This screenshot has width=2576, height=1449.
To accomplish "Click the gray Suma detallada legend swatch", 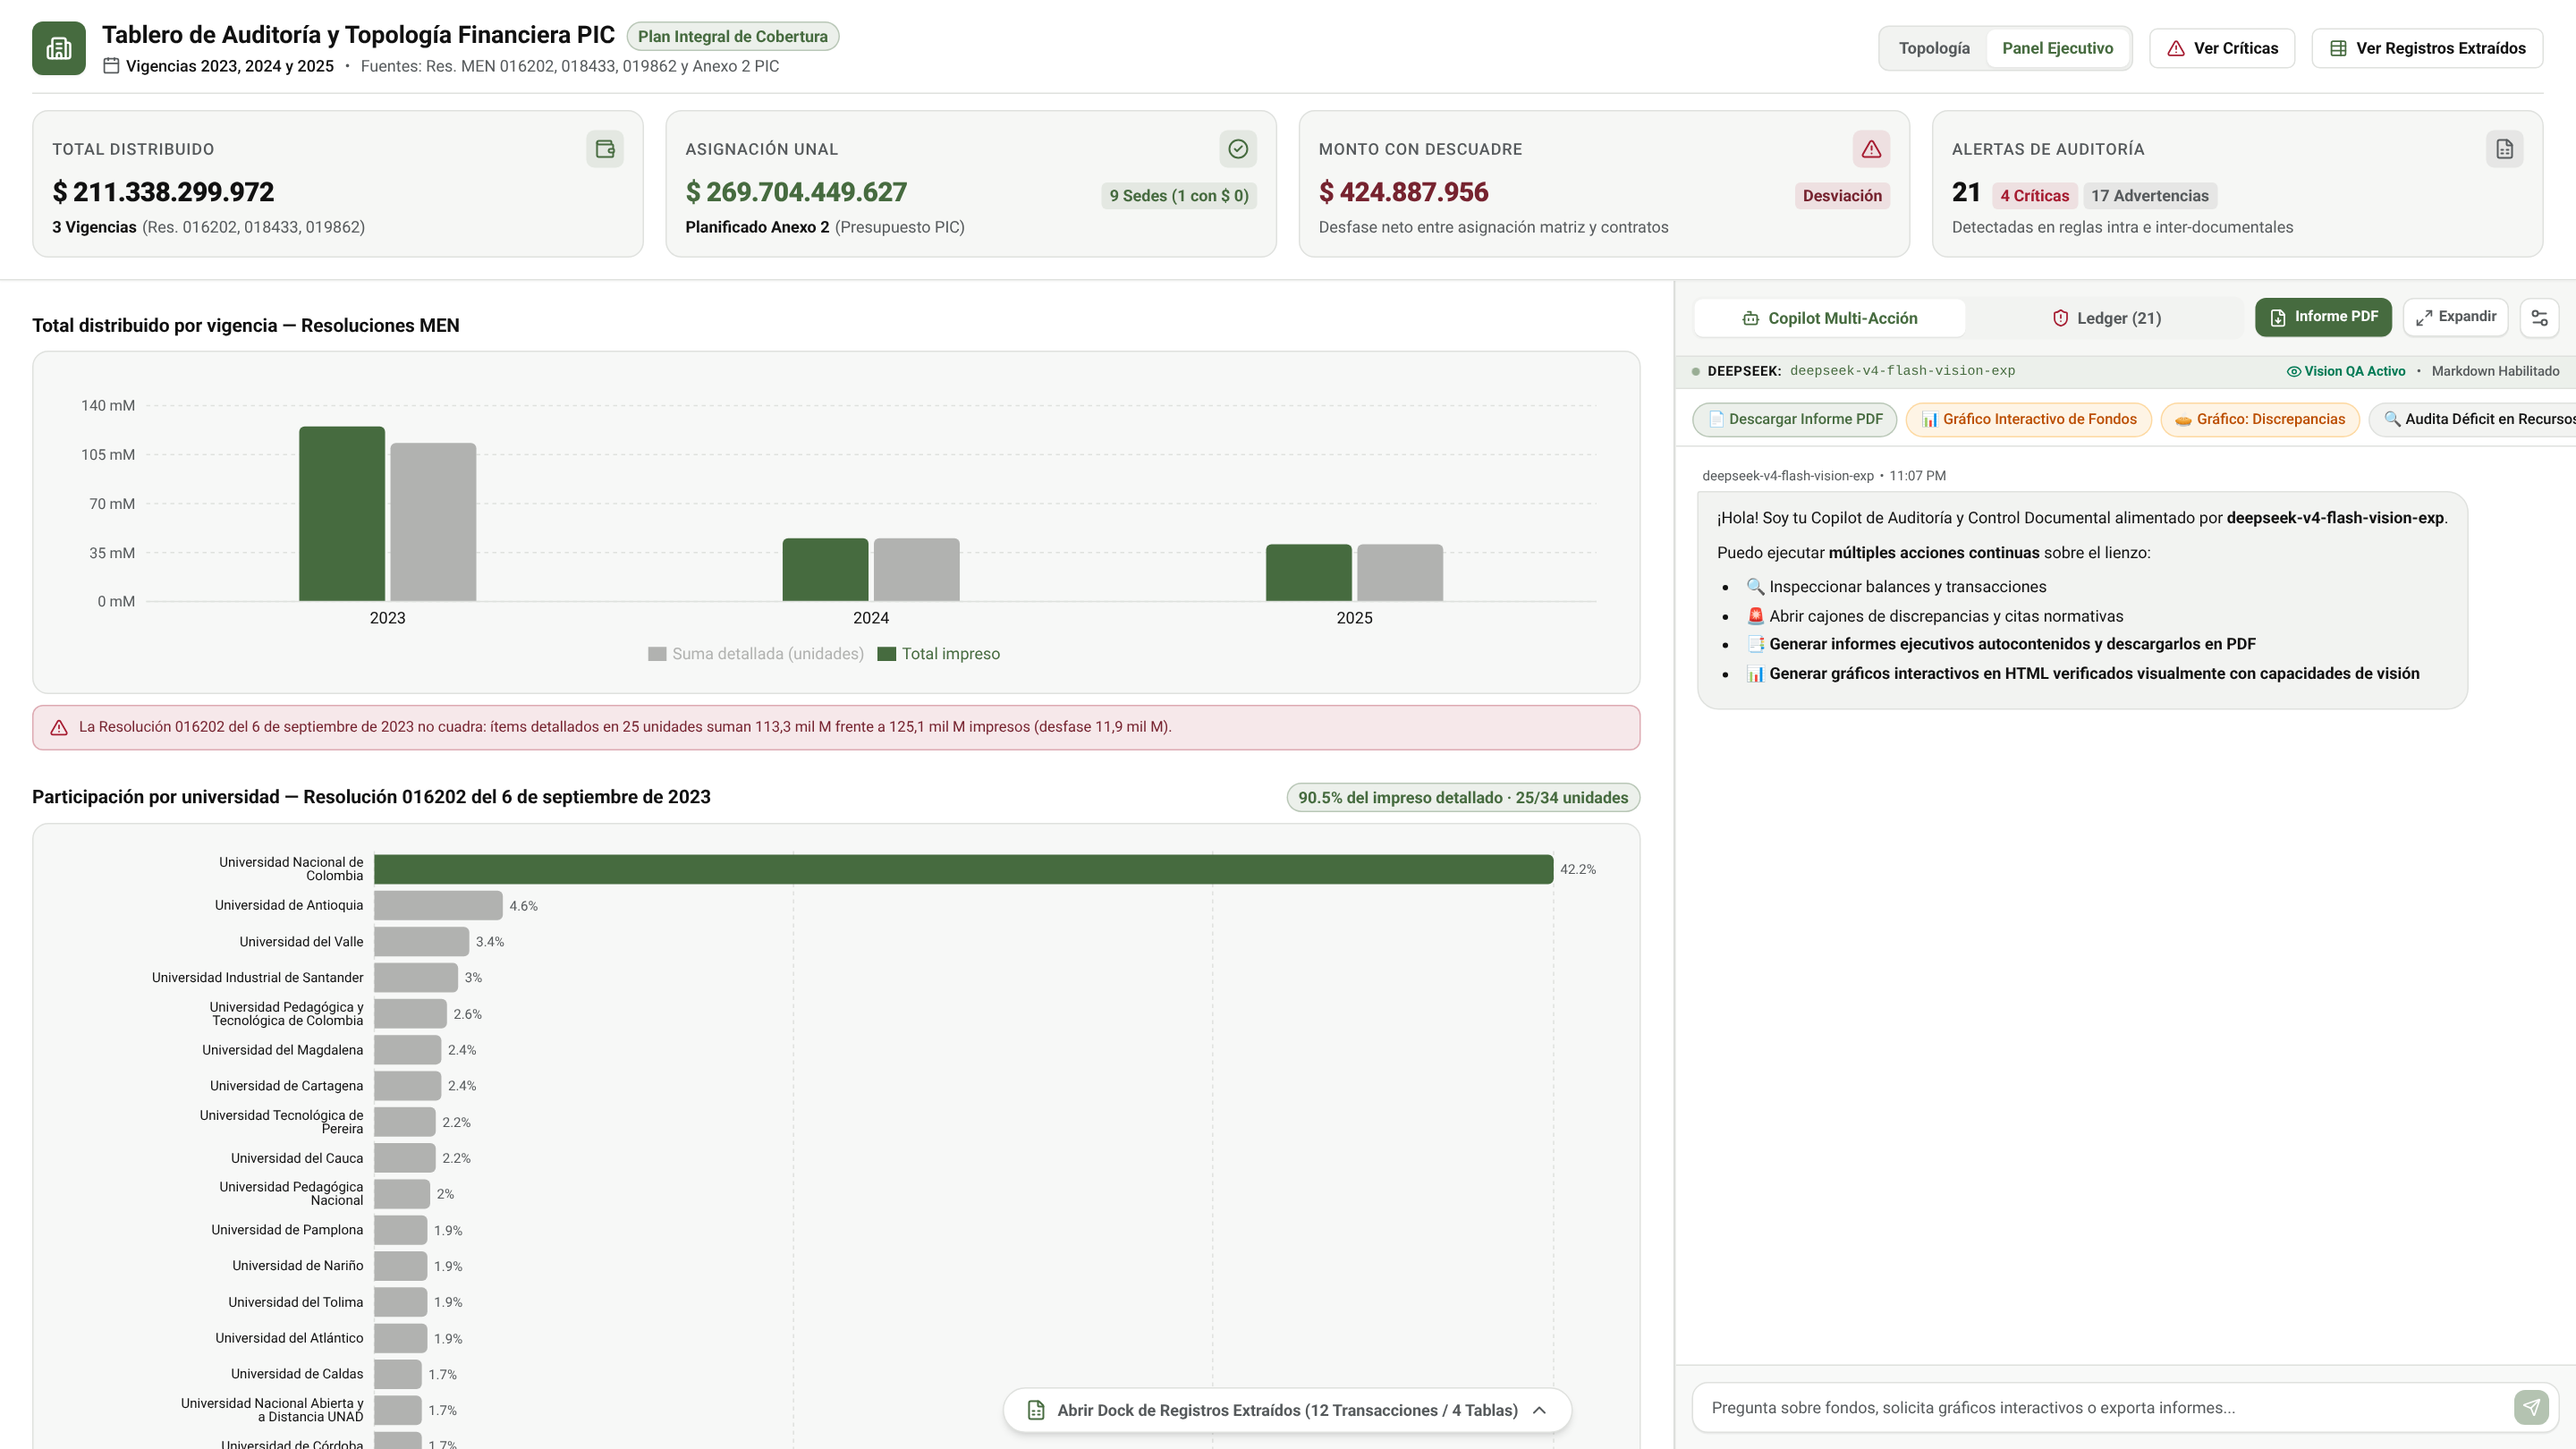I will point(657,654).
